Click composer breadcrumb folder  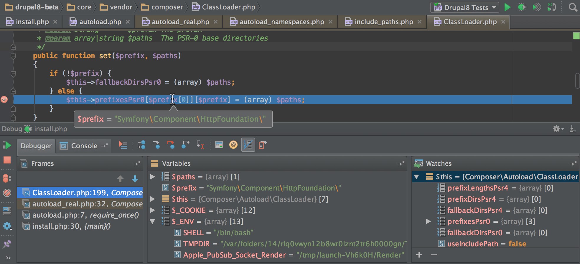162,7
